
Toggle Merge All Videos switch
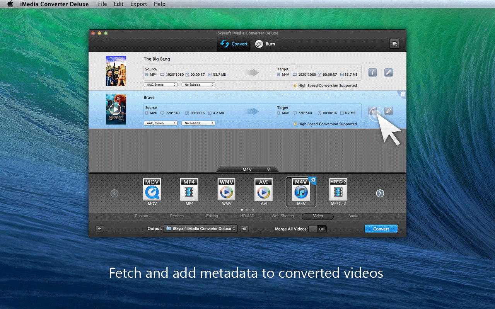317,229
